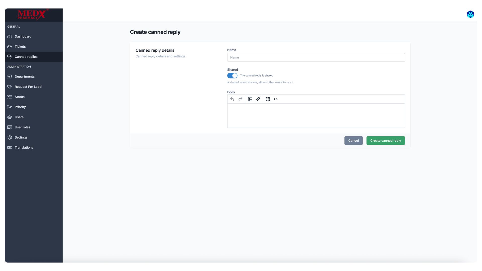
Task: Click inside the Body text area
Action: 316,116
